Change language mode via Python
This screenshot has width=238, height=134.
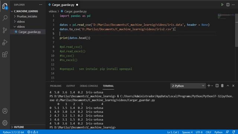(x=218, y=132)
